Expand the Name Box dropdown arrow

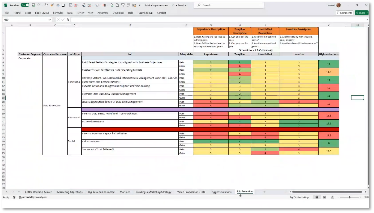[x=50, y=20]
